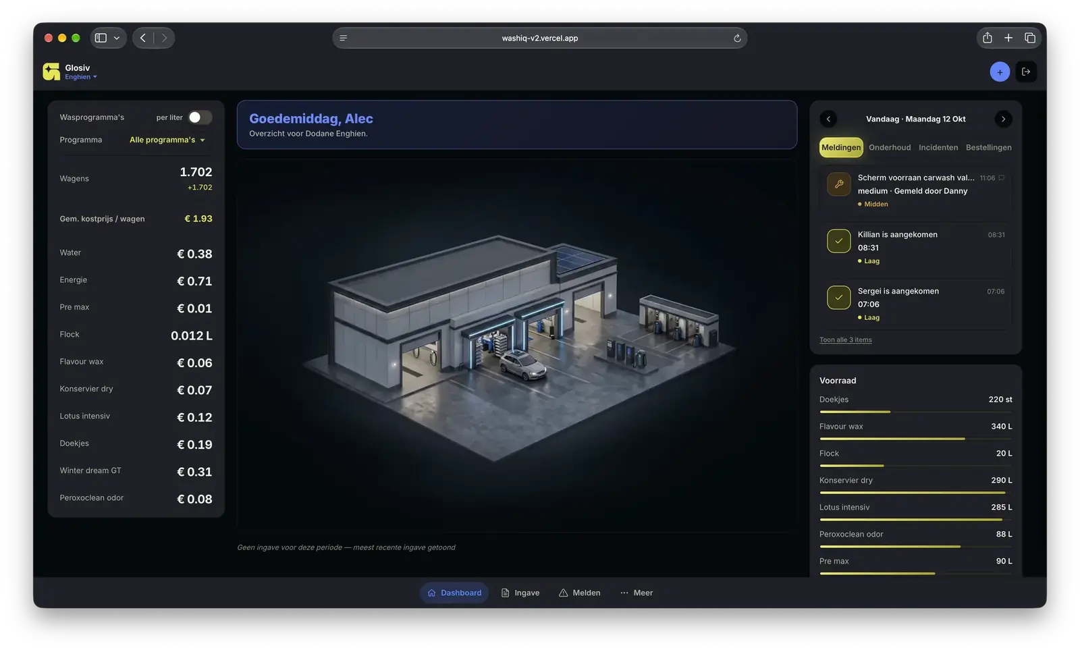Switch to the Bestellingen tab

click(988, 147)
